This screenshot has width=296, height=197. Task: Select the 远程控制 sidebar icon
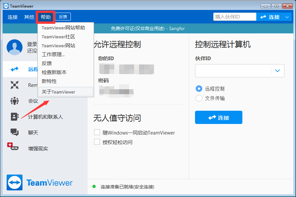tap(14, 69)
